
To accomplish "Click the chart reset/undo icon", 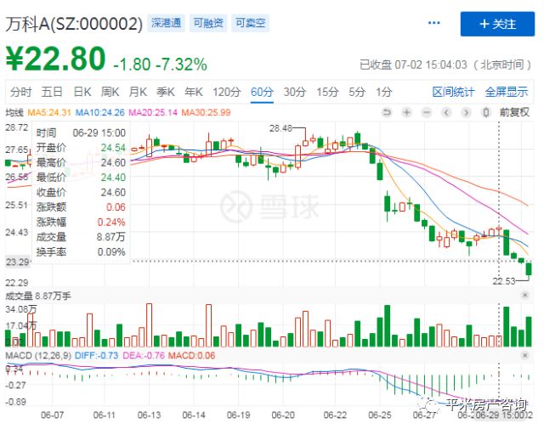I will point(387,112).
